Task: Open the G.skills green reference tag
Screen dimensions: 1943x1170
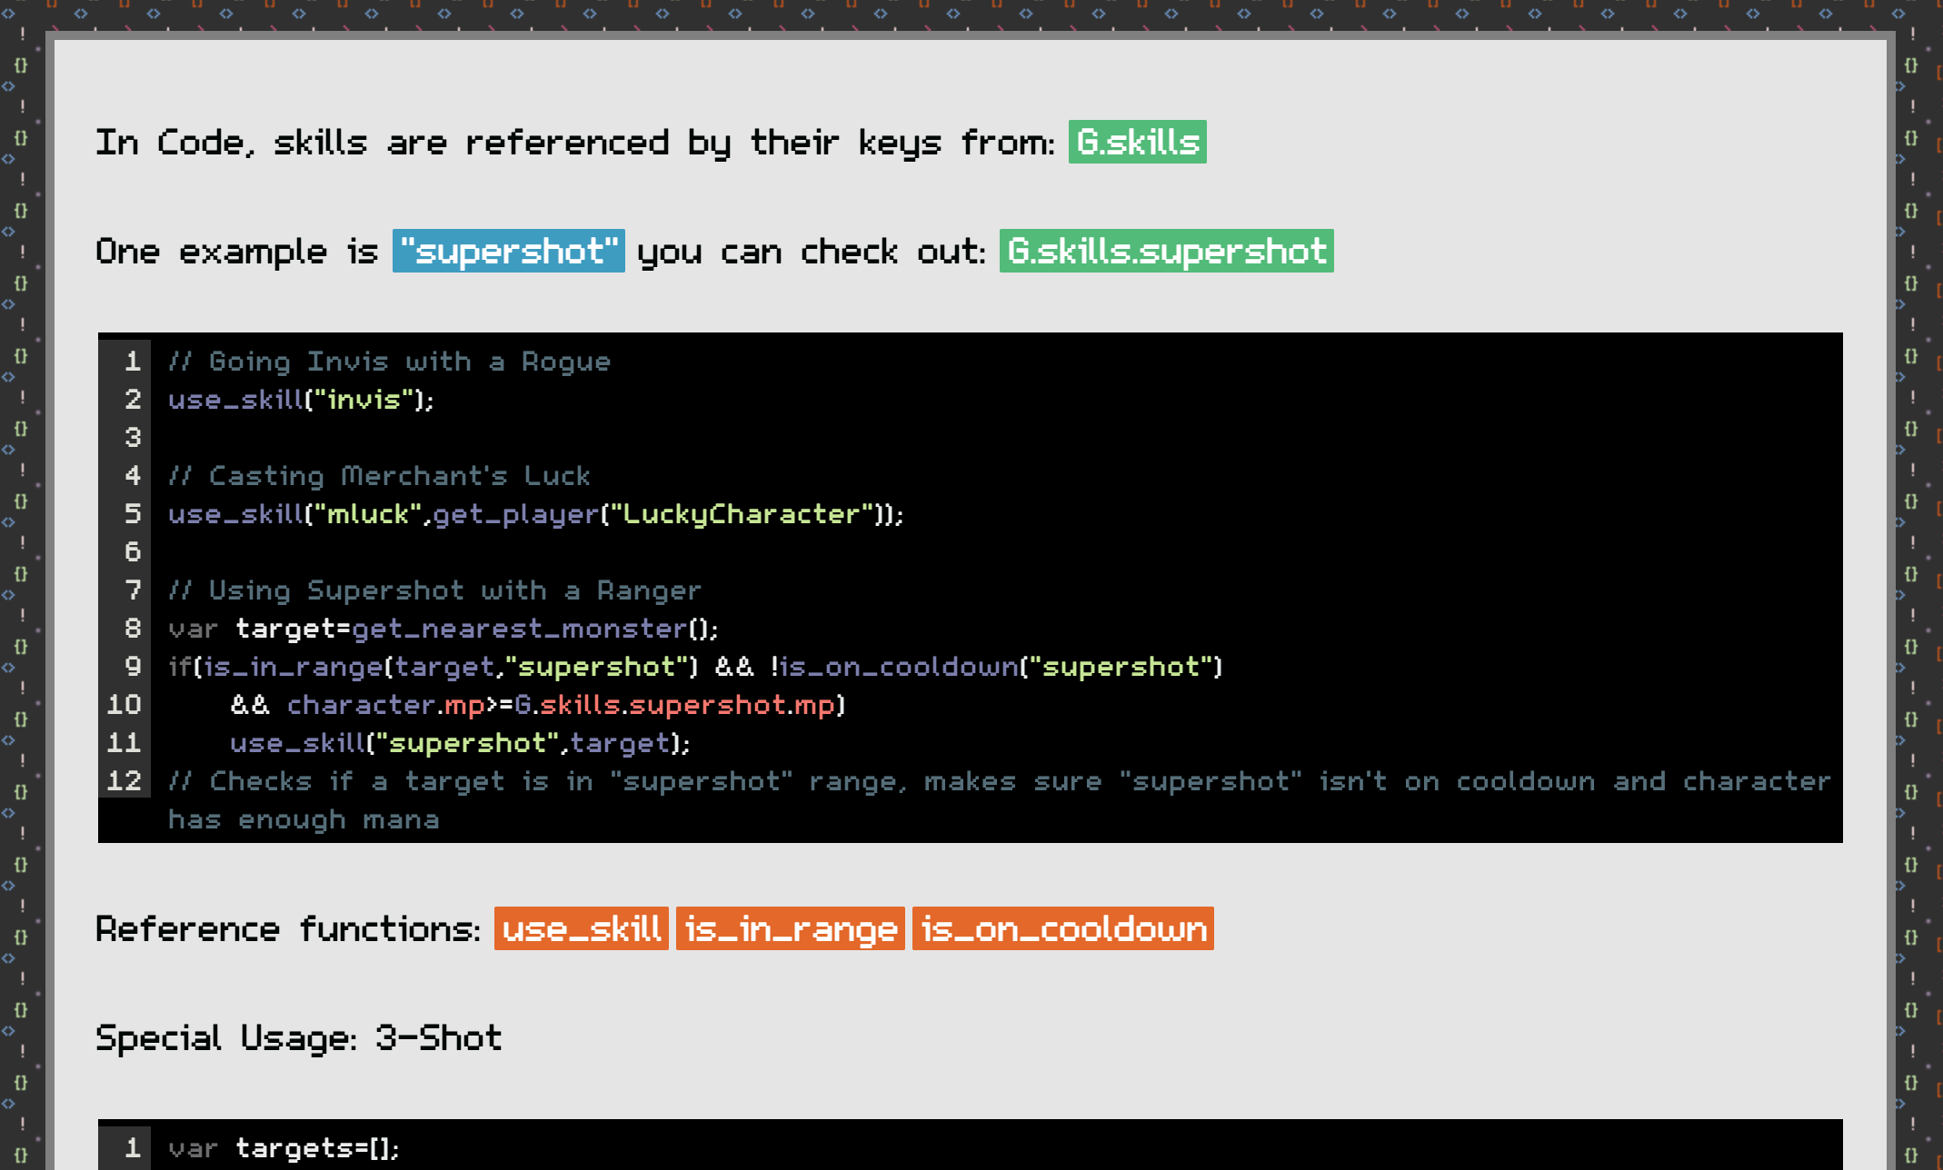Action: point(1137,143)
